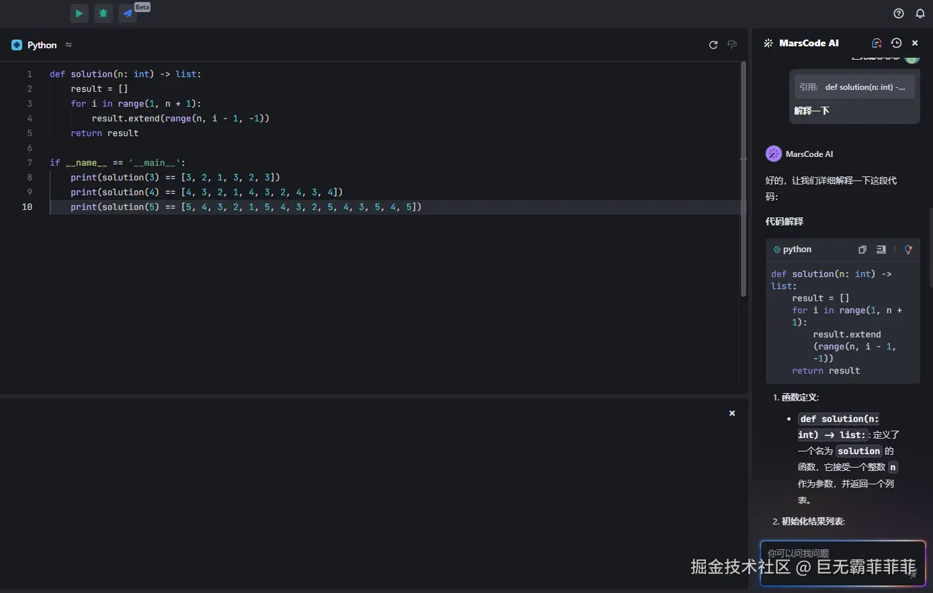Open the green extensions icon in the toolbar

[x=103, y=13]
